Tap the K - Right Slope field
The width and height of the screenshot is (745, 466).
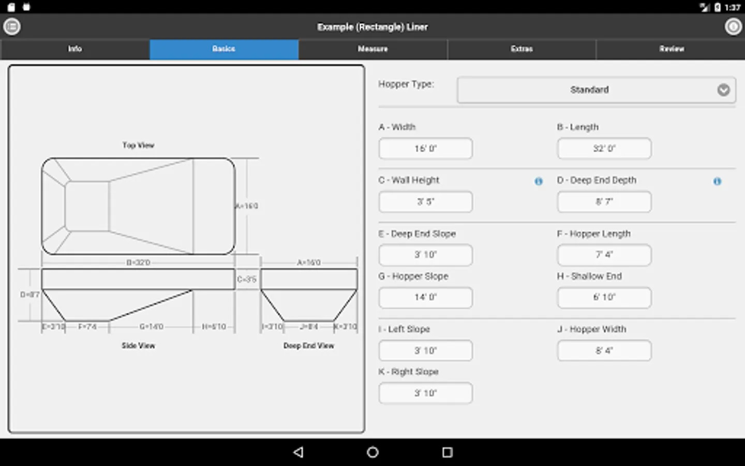(x=425, y=393)
